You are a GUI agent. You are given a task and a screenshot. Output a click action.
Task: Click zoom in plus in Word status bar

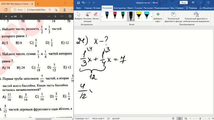pyautogui.click(x=209, y=119)
